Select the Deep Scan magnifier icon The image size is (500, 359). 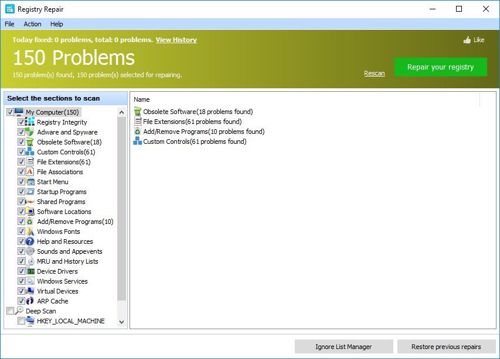[19, 310]
